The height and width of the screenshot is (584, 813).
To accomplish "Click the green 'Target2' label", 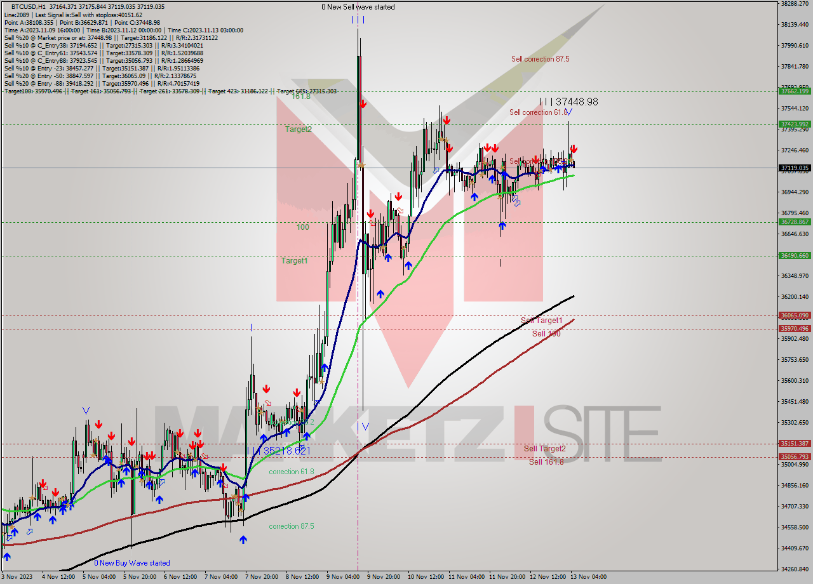I will click(299, 129).
